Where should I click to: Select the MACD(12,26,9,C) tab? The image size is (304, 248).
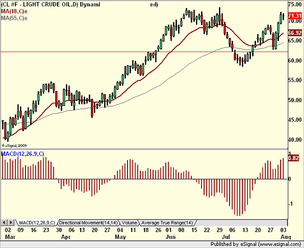[x=37, y=223]
